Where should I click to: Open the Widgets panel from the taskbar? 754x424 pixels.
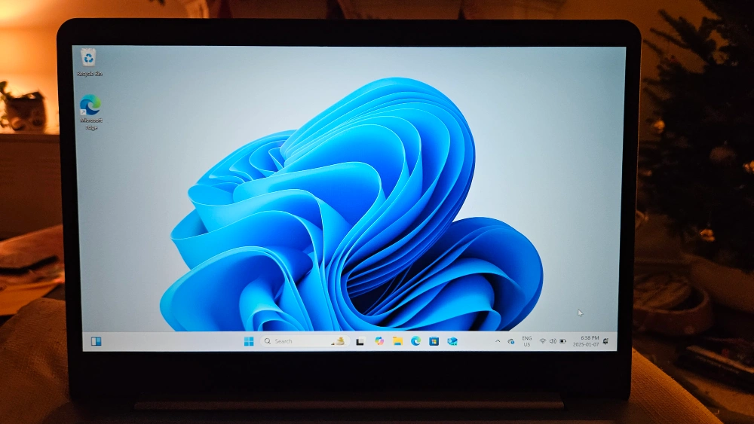pos(97,341)
